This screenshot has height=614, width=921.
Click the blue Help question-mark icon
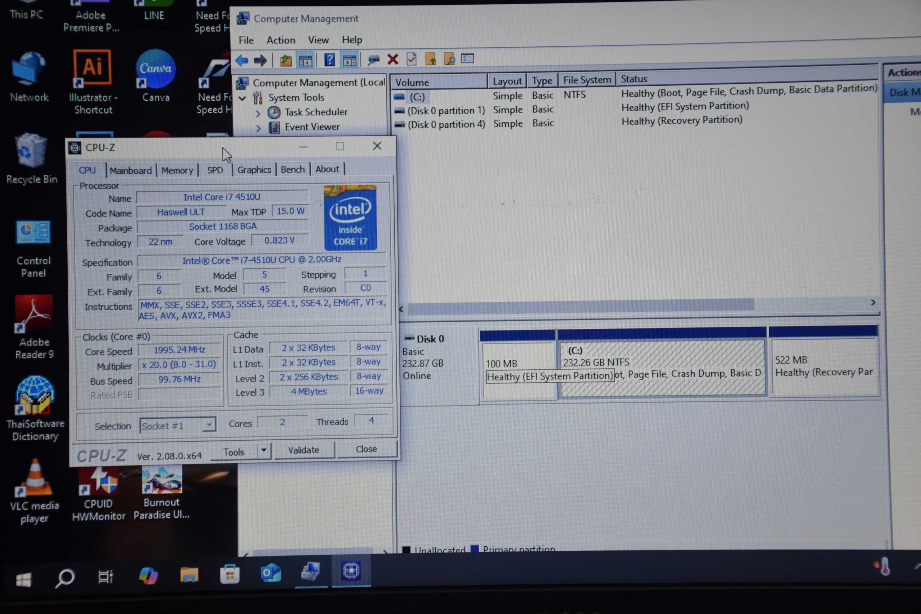[330, 60]
